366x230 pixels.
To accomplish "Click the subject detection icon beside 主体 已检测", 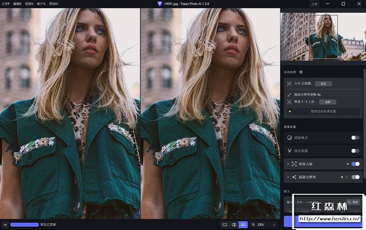I will tap(289, 84).
